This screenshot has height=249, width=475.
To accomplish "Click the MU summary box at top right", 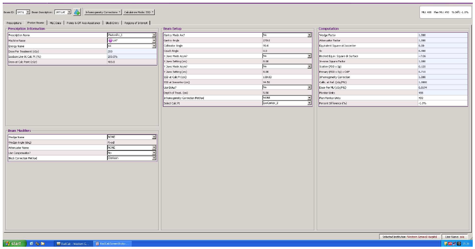I will tap(445, 12).
